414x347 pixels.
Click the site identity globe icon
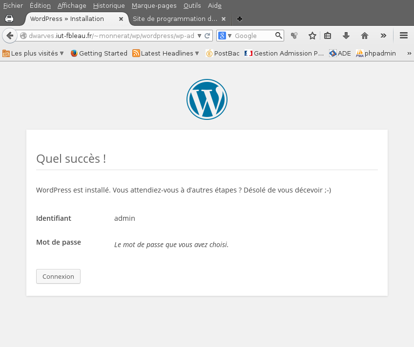click(23, 36)
